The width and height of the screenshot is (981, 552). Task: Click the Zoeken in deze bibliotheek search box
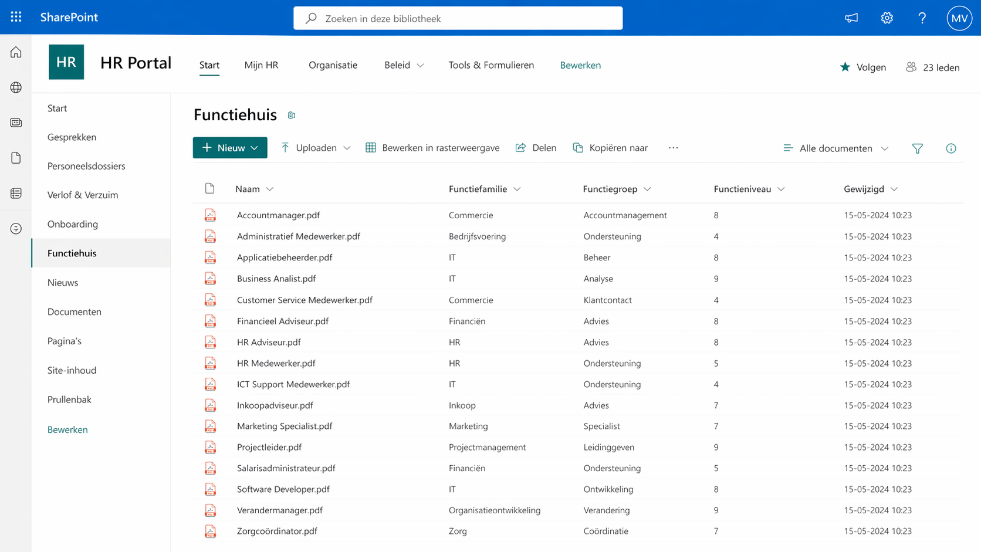tap(458, 18)
